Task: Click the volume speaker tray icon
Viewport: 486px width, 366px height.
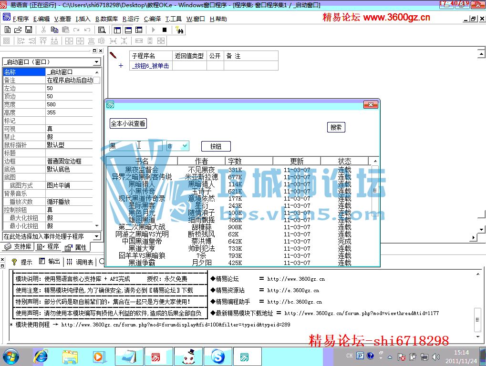Action: (436, 357)
